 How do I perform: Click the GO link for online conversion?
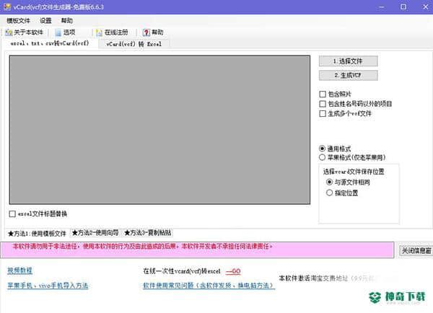click(233, 271)
